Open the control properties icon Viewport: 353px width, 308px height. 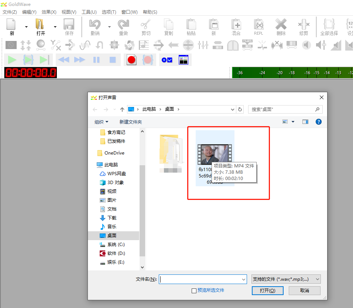(167, 60)
